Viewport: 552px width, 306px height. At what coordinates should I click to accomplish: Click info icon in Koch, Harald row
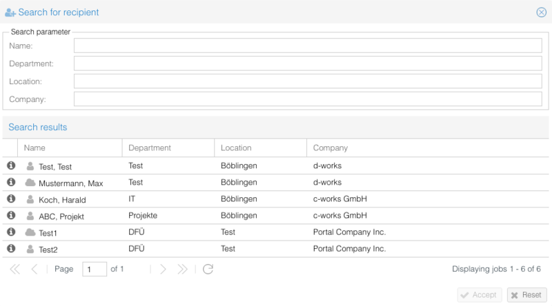pyautogui.click(x=11, y=199)
